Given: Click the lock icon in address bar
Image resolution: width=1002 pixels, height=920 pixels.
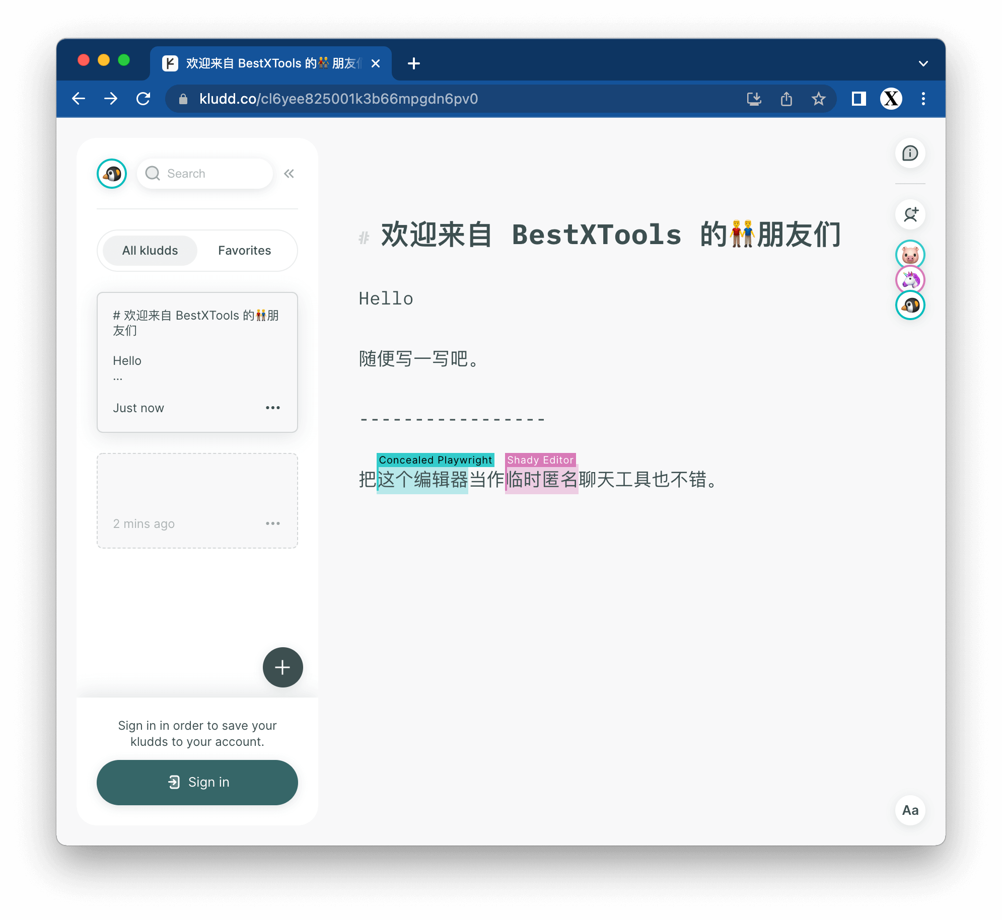Looking at the screenshot, I should coord(183,99).
